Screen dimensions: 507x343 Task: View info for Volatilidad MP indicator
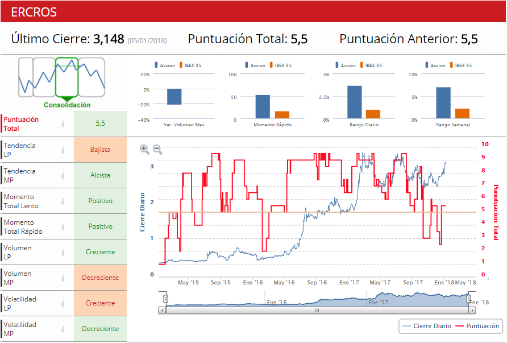[x=63, y=329]
